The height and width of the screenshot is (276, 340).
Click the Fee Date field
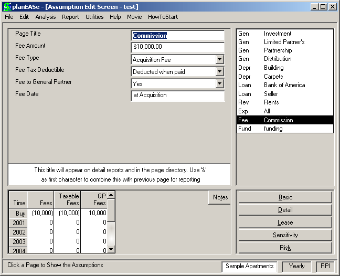(178, 95)
